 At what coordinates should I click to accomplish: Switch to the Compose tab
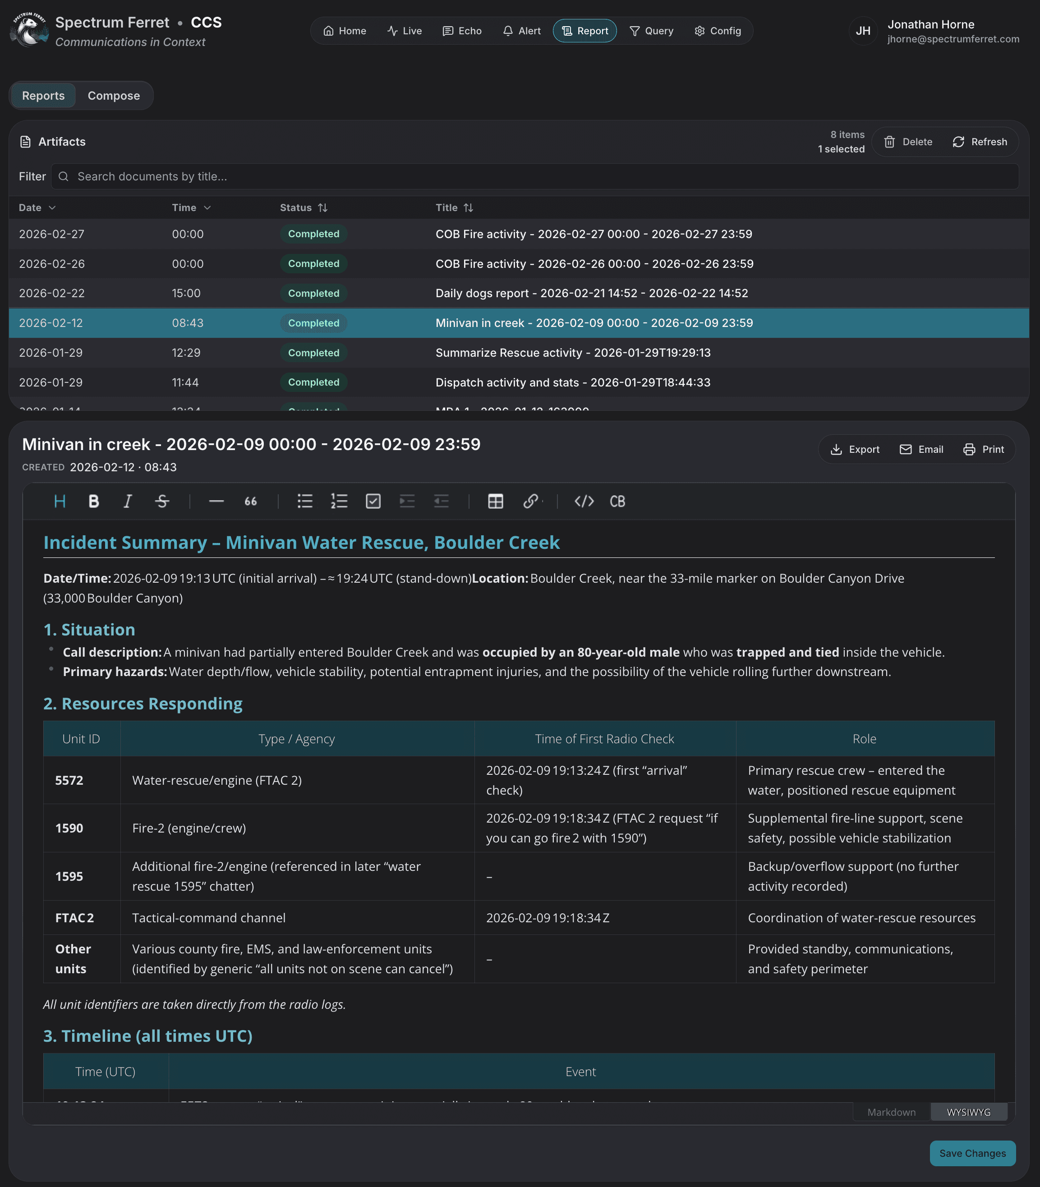pyautogui.click(x=114, y=95)
